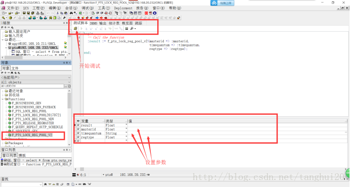350x187 pixels.
Task: Click the variable column header
Action: 93,121
